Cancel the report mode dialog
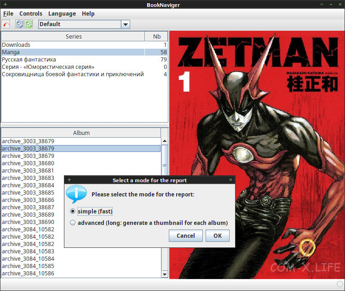 [186, 235]
